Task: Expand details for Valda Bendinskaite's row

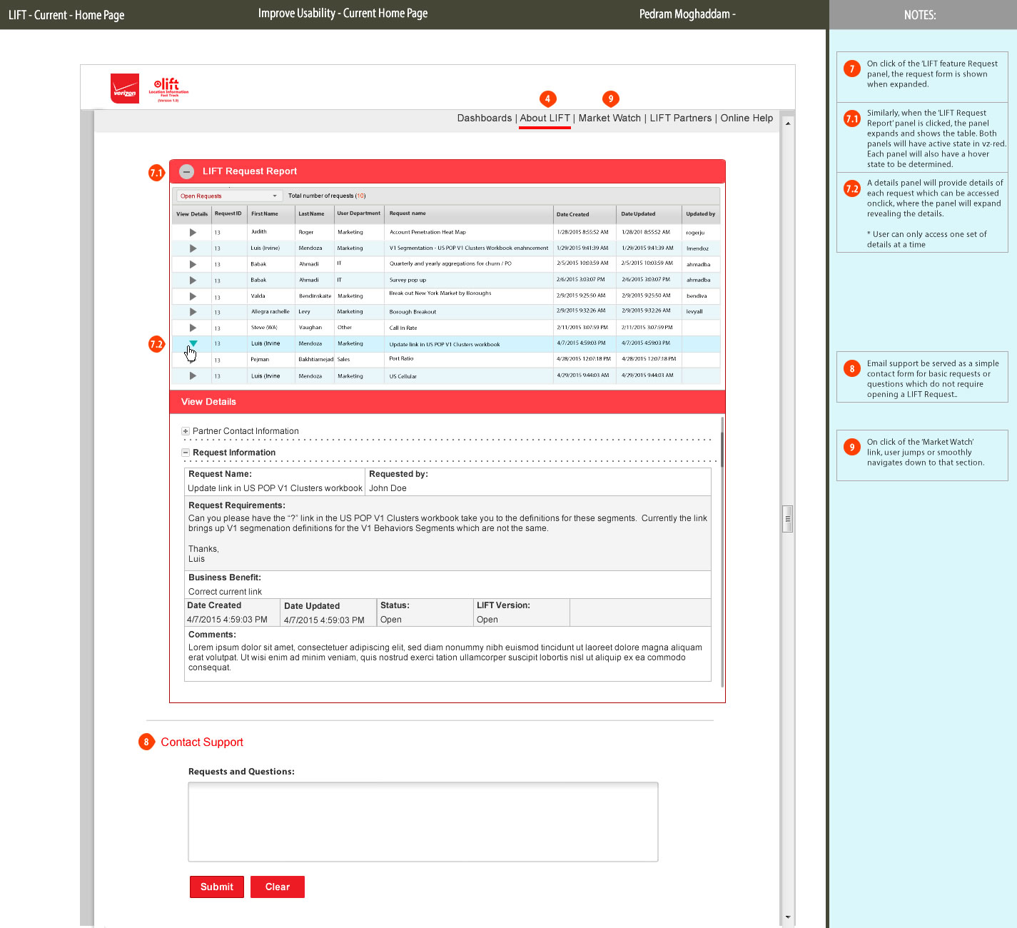Action: (x=192, y=296)
